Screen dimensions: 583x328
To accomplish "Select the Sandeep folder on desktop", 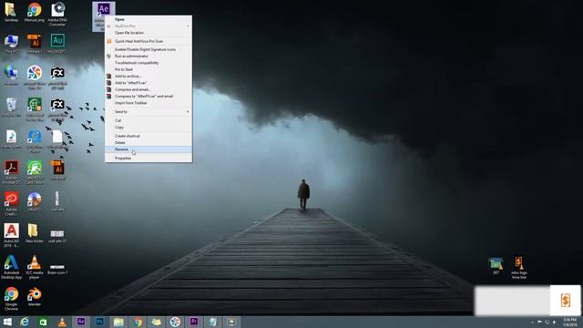I will click(11, 12).
